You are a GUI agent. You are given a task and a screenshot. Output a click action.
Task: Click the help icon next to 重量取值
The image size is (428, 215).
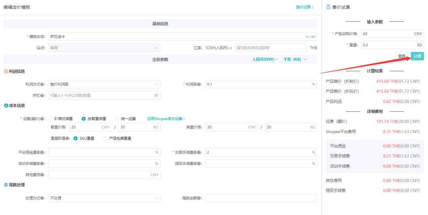[x=68, y=139]
